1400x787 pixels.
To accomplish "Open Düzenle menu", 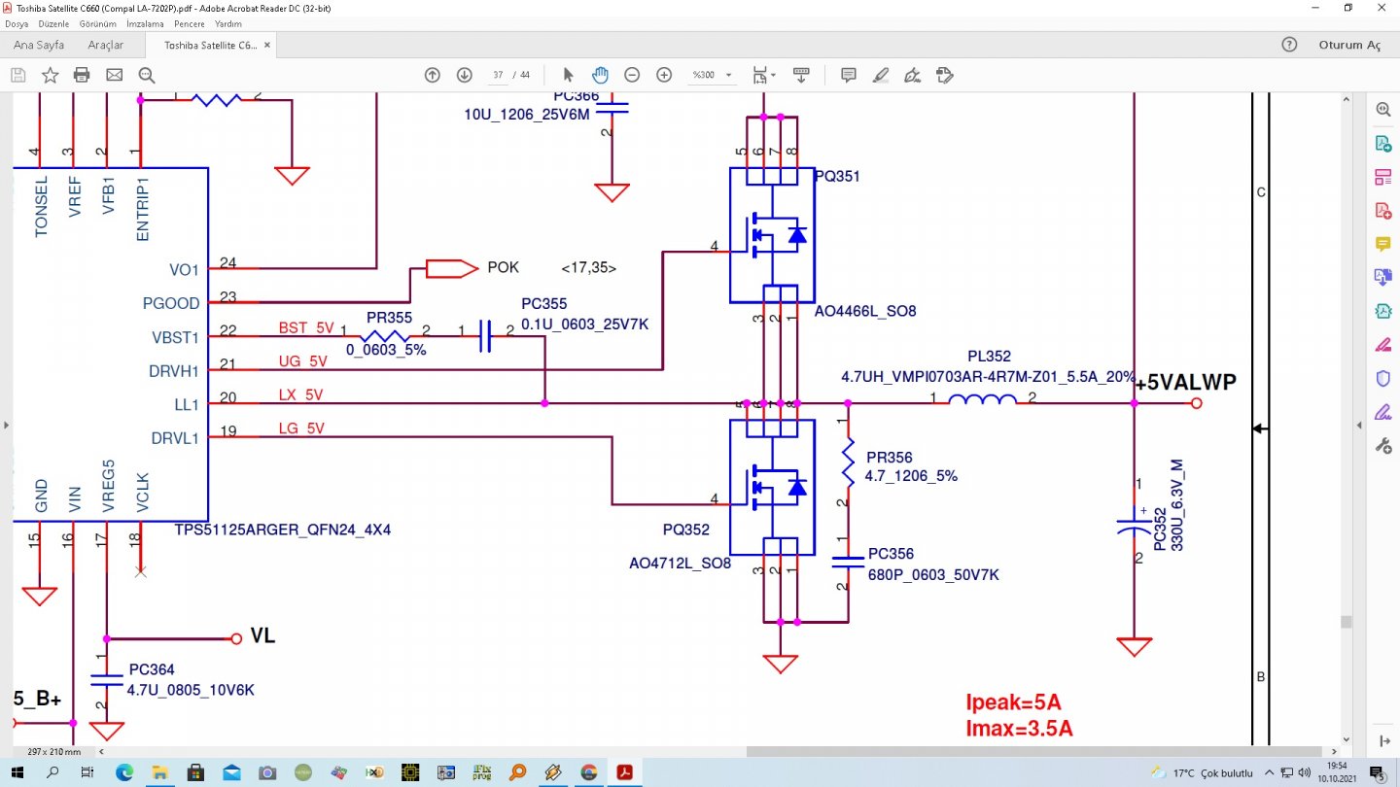I will [52, 24].
